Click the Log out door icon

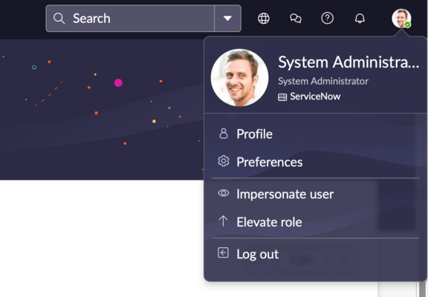(223, 252)
